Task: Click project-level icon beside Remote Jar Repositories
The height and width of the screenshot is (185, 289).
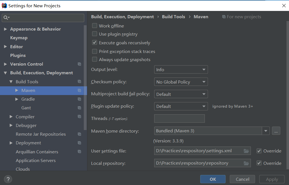Action: [79, 134]
